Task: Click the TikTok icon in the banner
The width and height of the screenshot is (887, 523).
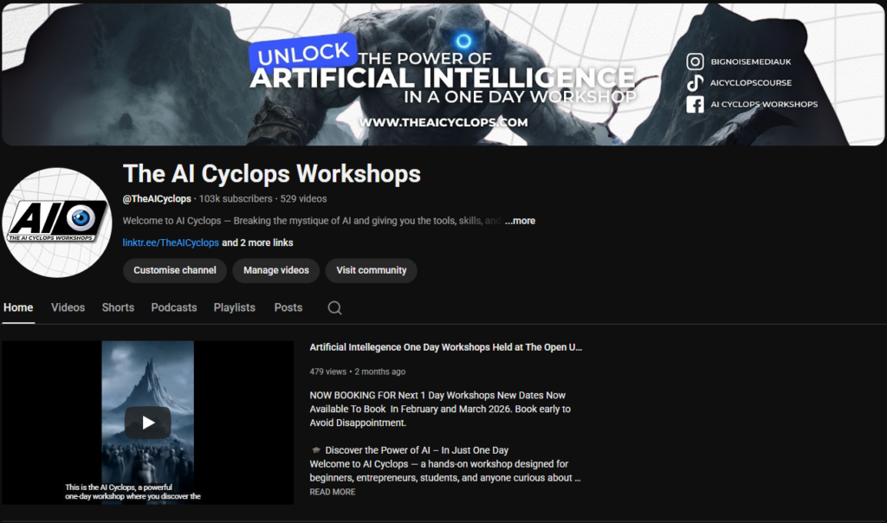Action: tap(695, 83)
